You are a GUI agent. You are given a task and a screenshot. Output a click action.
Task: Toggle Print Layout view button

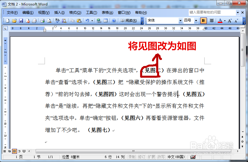14,151
